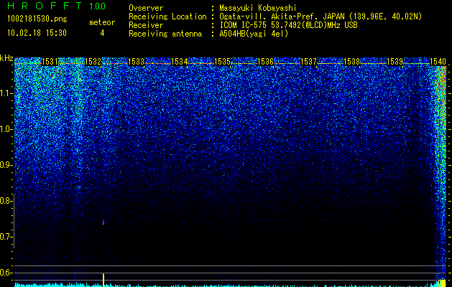Click the 0.6 kHz frequency label
Screen dimensions: 452x287
pos(6,273)
